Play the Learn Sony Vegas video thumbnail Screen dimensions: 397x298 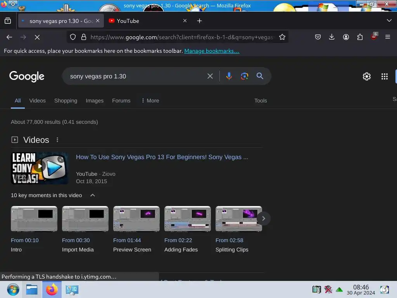(x=39, y=168)
